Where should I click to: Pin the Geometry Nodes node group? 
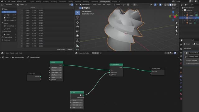click(101, 53)
